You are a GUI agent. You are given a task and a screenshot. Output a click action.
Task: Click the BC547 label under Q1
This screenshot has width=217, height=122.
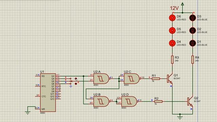coord(177,78)
